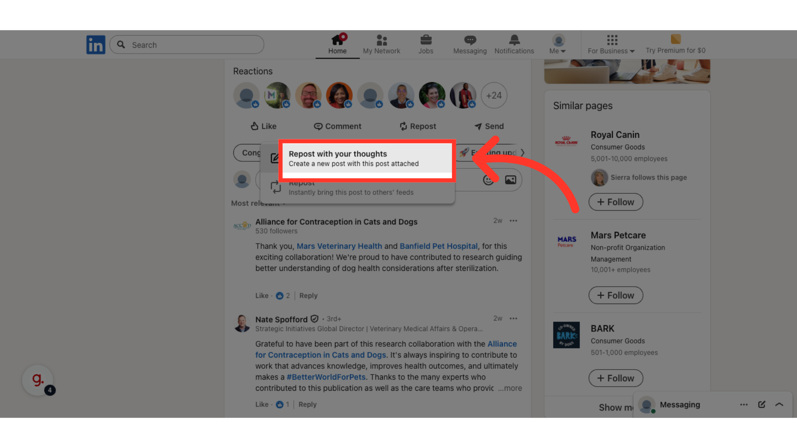Open the Messaging nav icon

pos(470,40)
